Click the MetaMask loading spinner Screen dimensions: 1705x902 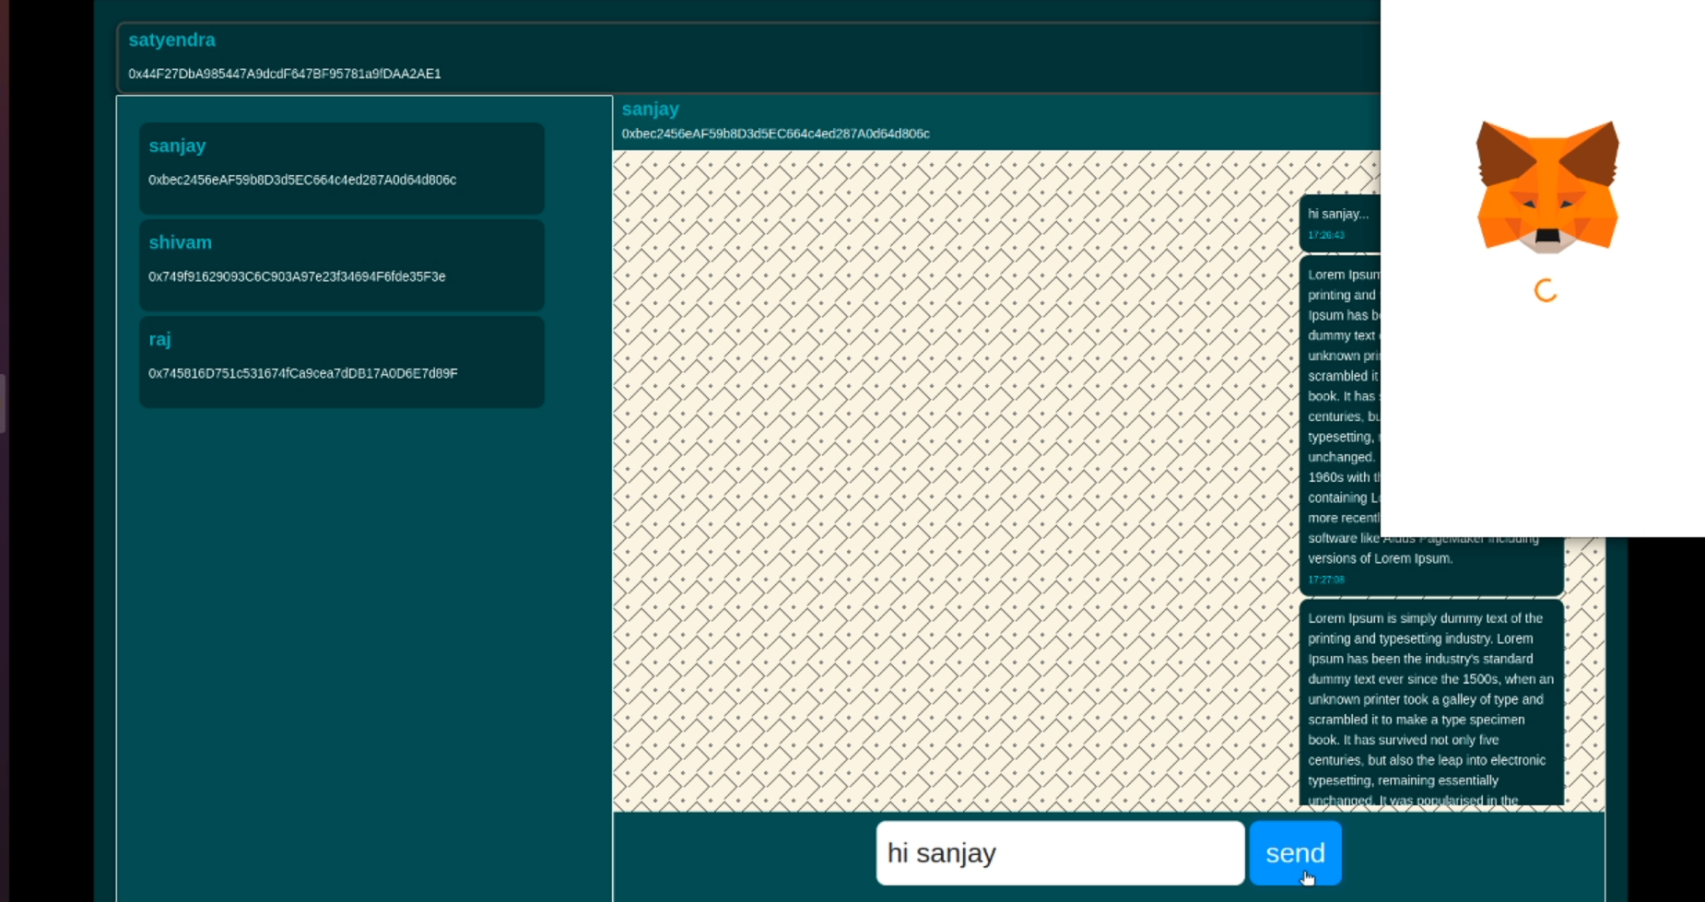pyautogui.click(x=1546, y=290)
